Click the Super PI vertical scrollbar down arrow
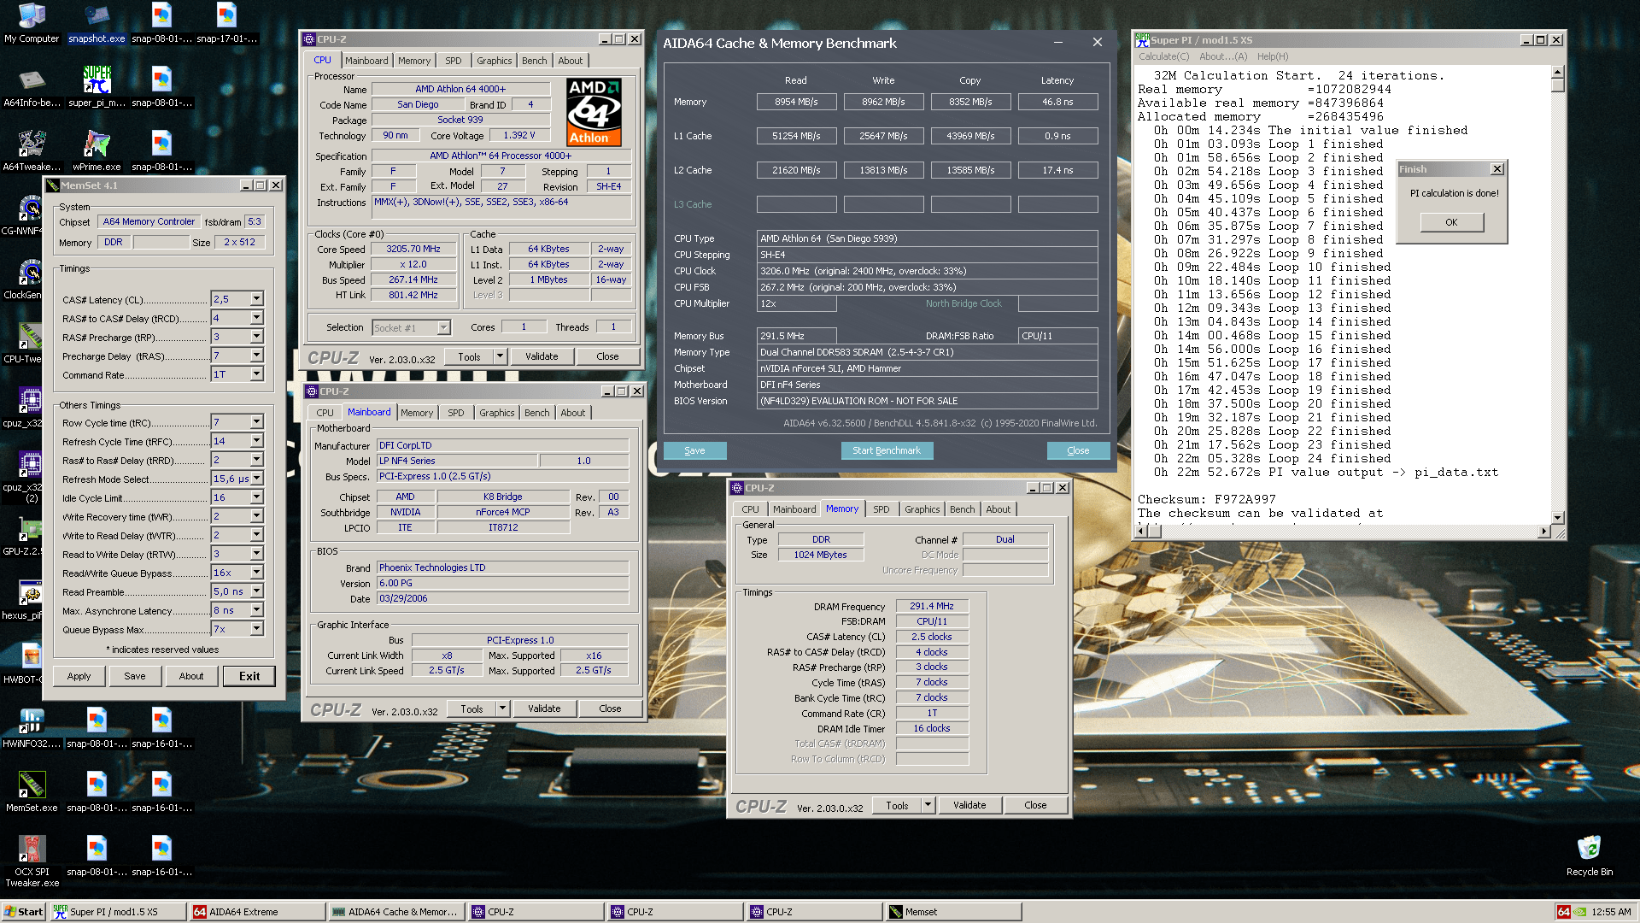Viewport: 1640px width, 923px height. (x=1558, y=517)
